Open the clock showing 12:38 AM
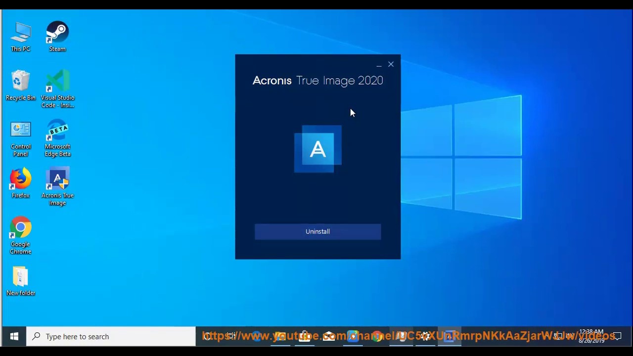 pos(591,336)
